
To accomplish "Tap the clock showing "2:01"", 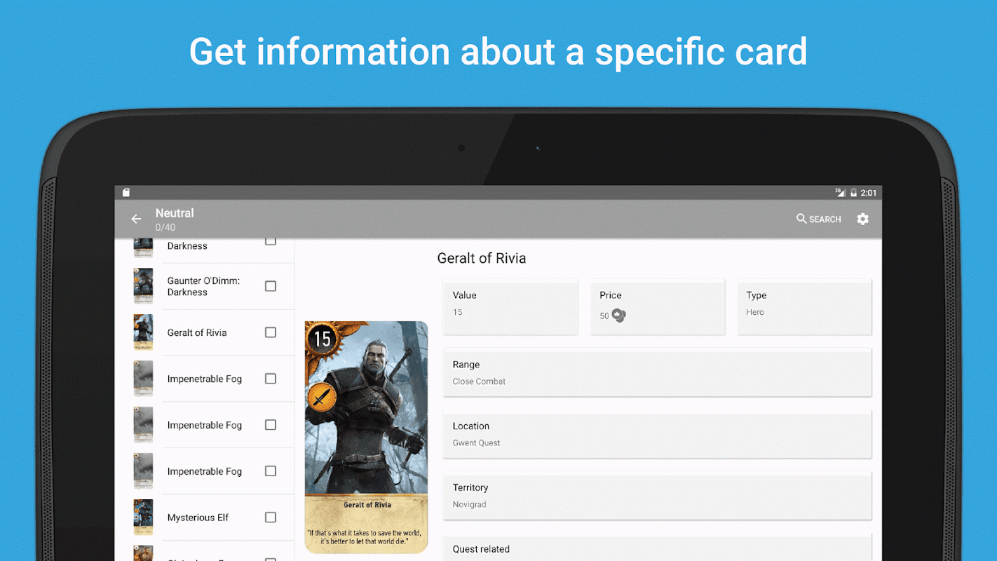I will pos(869,193).
